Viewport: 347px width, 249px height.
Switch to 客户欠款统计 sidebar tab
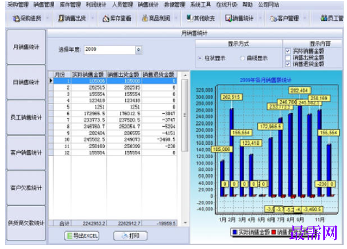coord(26,188)
